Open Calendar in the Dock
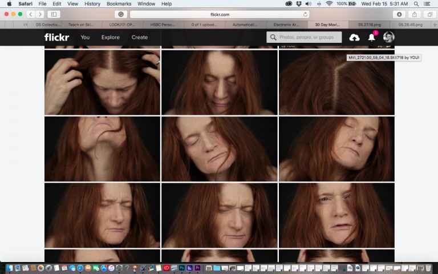The width and height of the screenshot is (438, 274). [64, 268]
